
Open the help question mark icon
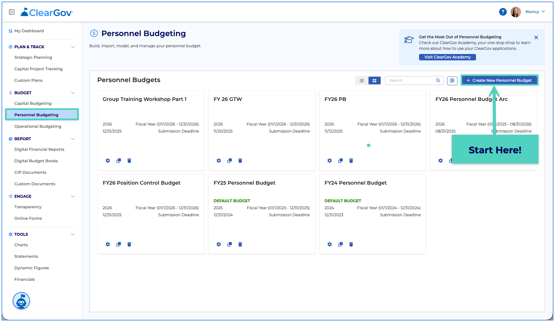point(503,12)
